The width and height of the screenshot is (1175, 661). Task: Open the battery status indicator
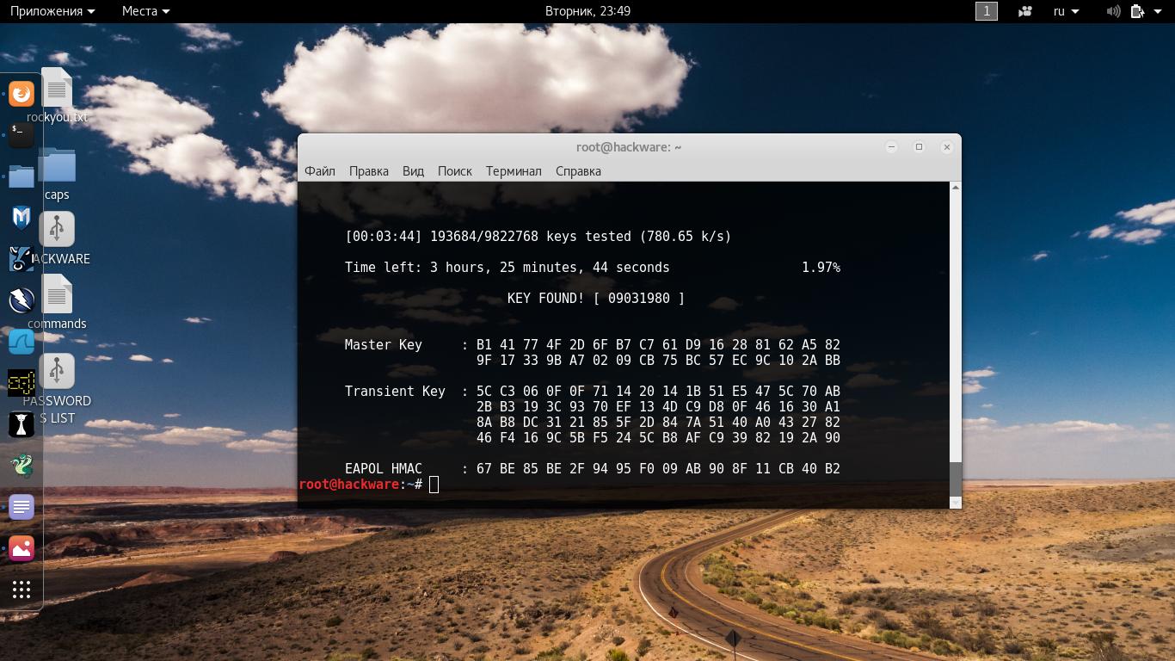[1137, 11]
